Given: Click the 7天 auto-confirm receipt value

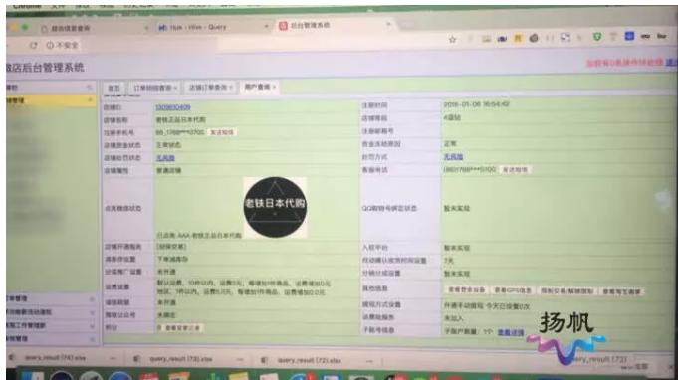Looking at the screenshot, I should pyautogui.click(x=448, y=261).
